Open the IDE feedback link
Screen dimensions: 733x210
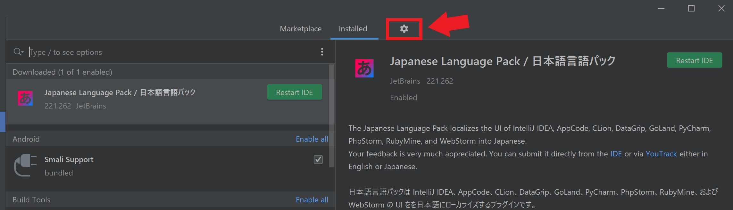coord(616,154)
